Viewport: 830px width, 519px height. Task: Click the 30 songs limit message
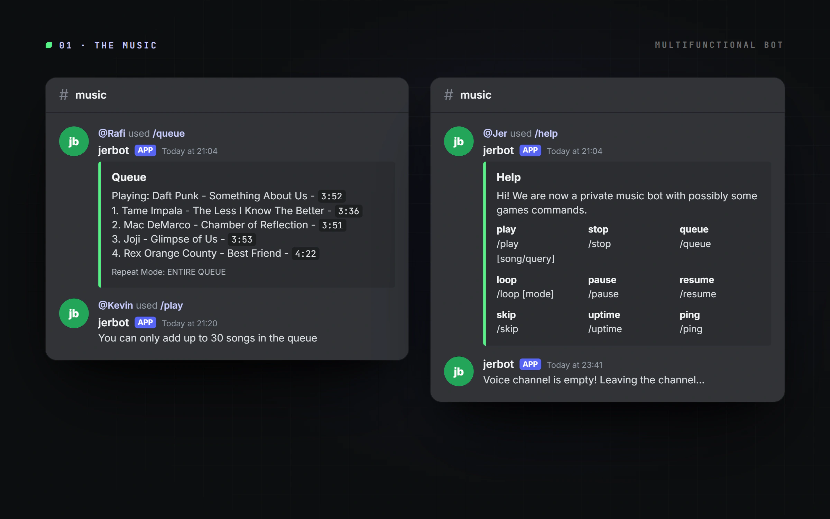pyautogui.click(x=207, y=338)
